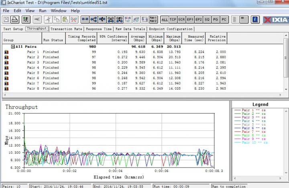
Task: Click the grayed Stop test icon
Action: (x=37, y=20)
